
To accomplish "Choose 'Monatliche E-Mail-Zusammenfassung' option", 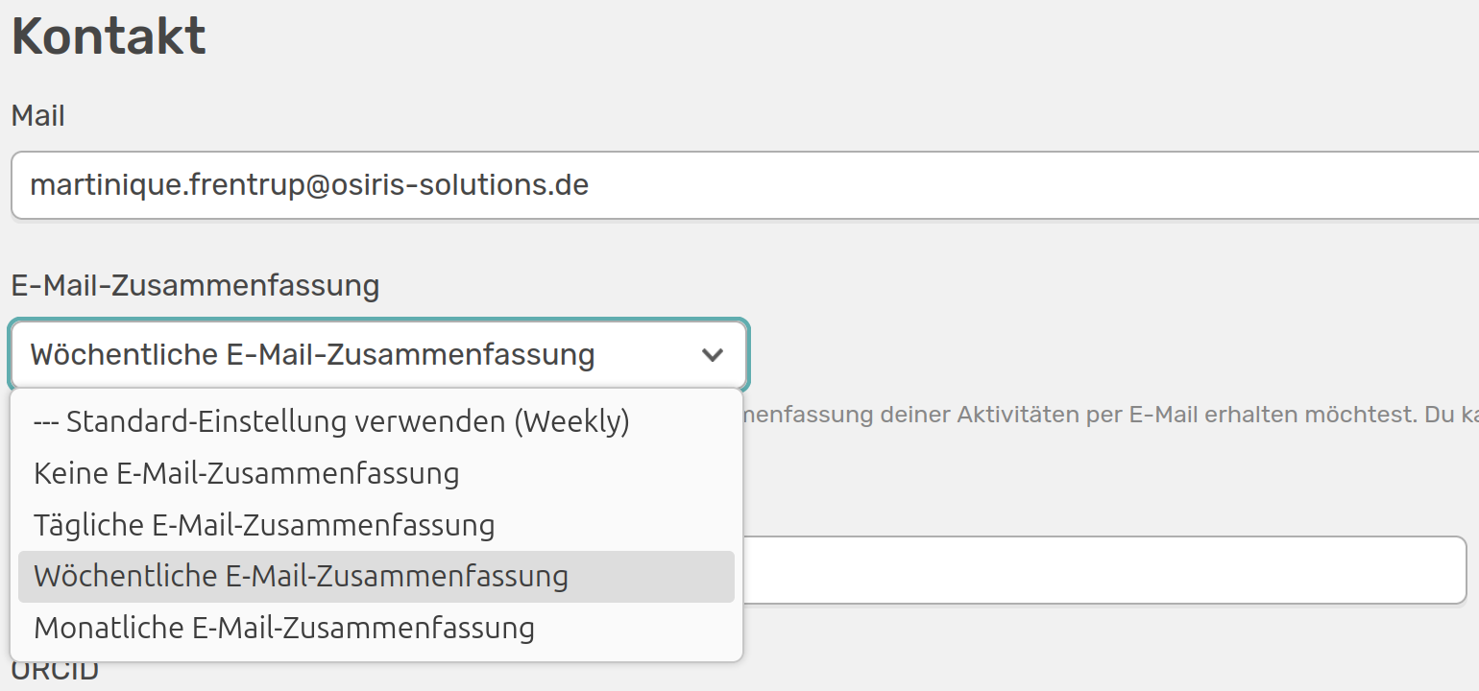I will tap(284, 629).
